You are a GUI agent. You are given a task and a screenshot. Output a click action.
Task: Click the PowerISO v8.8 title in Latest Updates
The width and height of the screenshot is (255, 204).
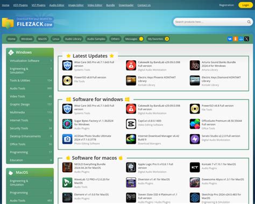(90, 78)
